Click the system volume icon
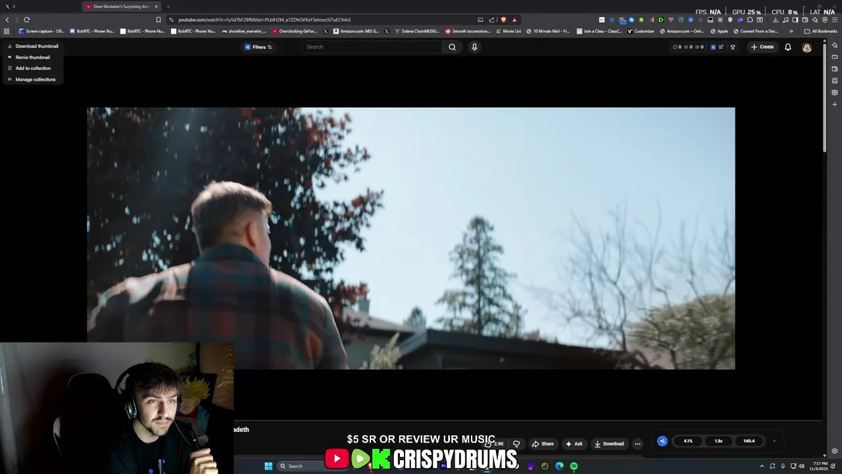 click(x=801, y=466)
